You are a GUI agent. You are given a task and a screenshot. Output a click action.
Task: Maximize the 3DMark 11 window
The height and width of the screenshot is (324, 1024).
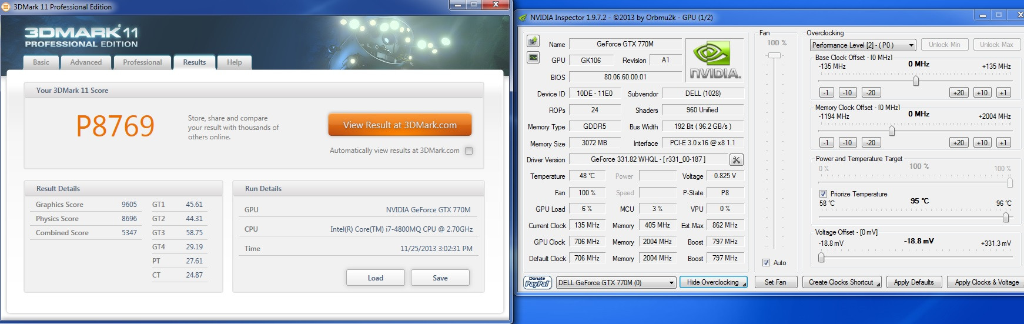[474, 5]
